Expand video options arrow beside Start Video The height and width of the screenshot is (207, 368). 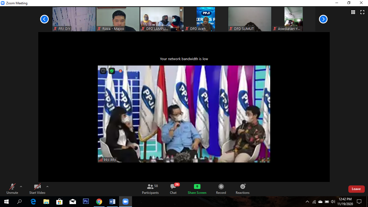pos(47,186)
